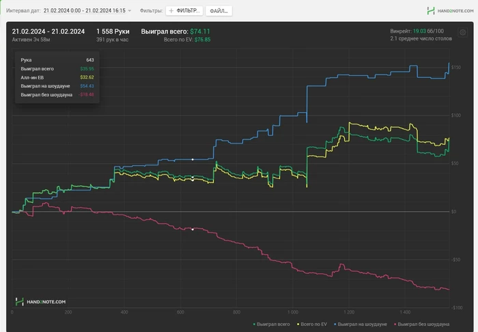Click the header date 21.02.2024 - 21.02.2024
The image size is (478, 332).
tap(48, 31)
